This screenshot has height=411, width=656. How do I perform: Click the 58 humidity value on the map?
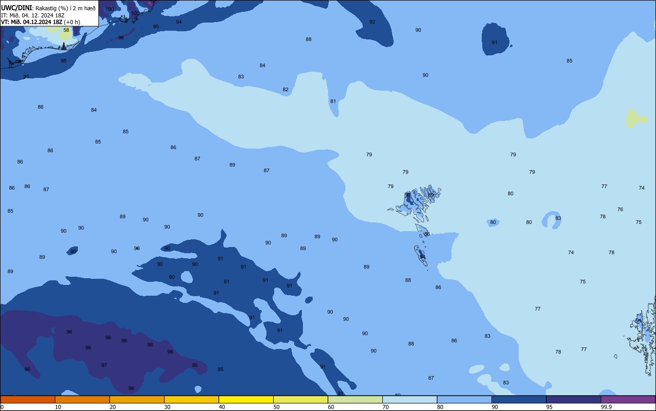pos(66,30)
